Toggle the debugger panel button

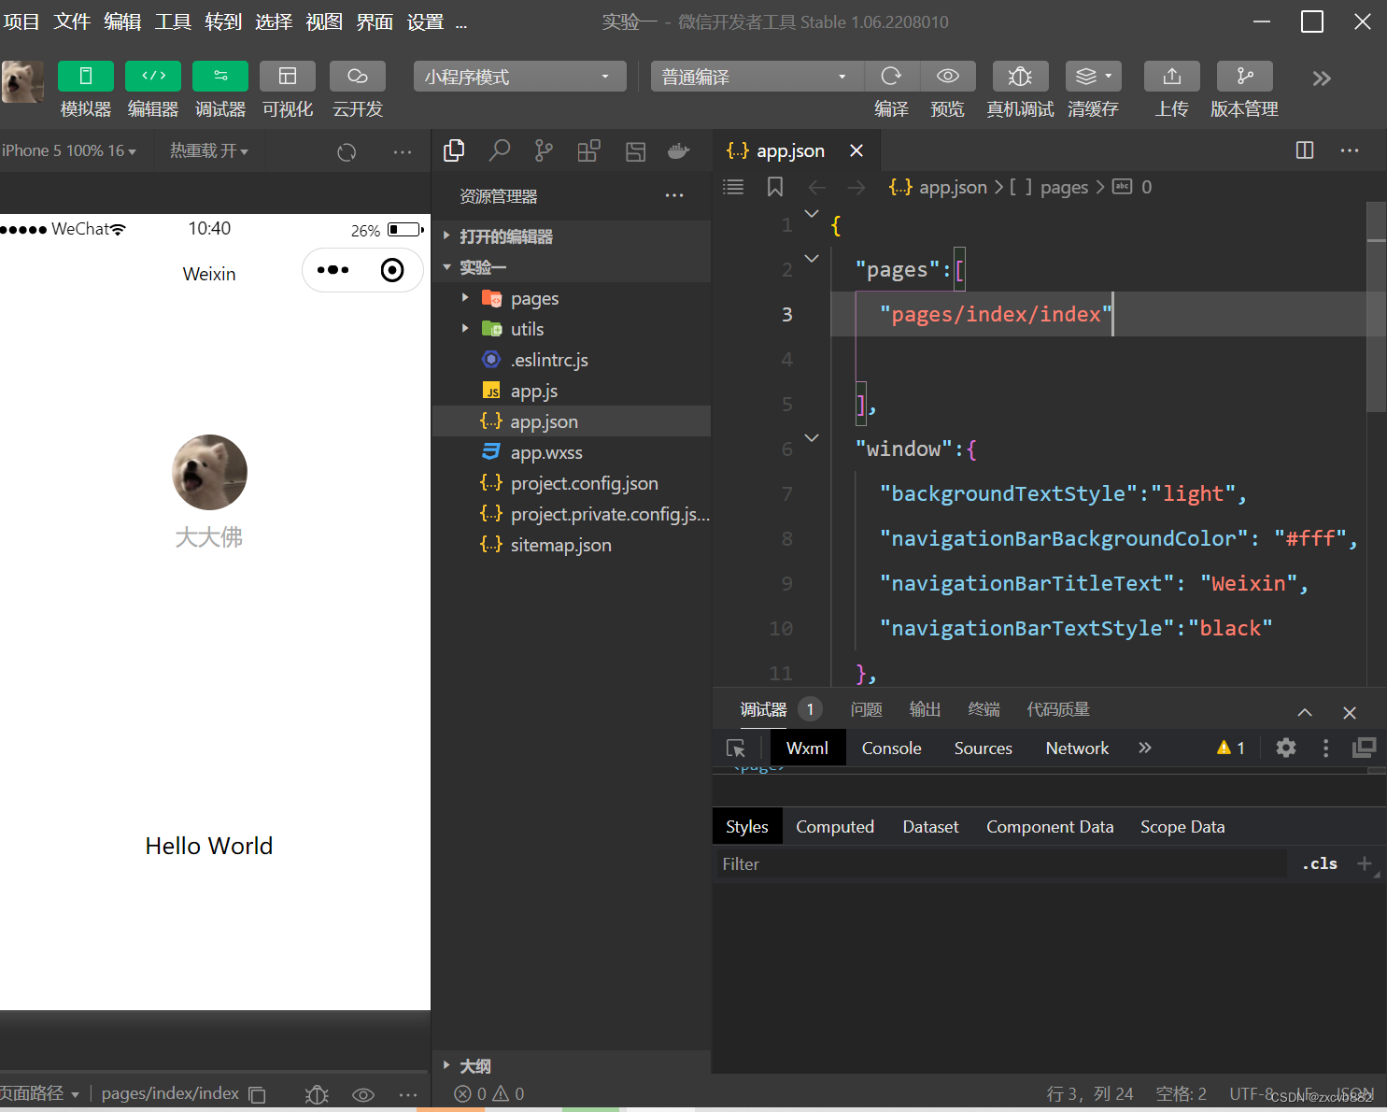pyautogui.click(x=220, y=76)
